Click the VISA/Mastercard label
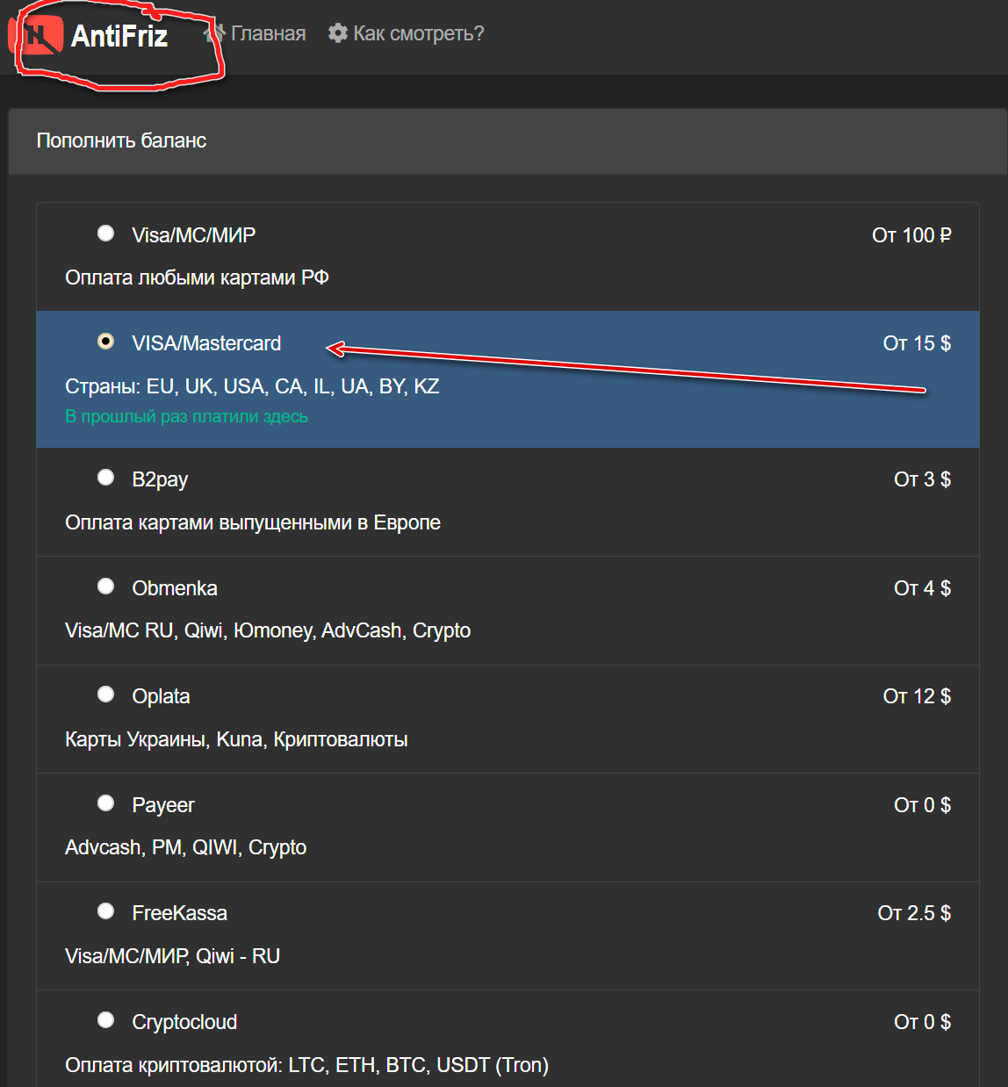The width and height of the screenshot is (1008, 1087). pyautogui.click(x=206, y=343)
